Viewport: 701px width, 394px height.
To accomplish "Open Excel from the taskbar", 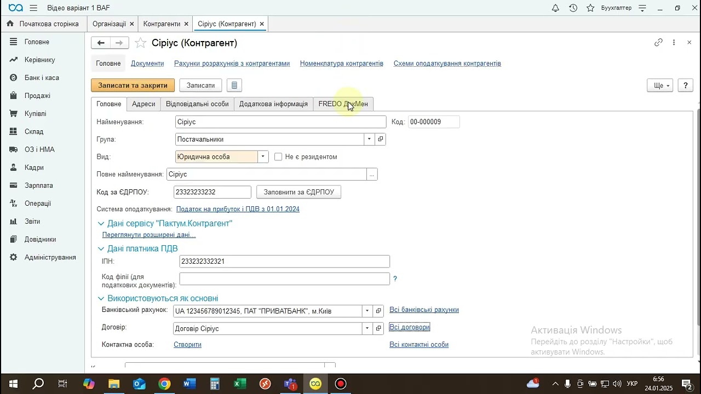I will (240, 384).
